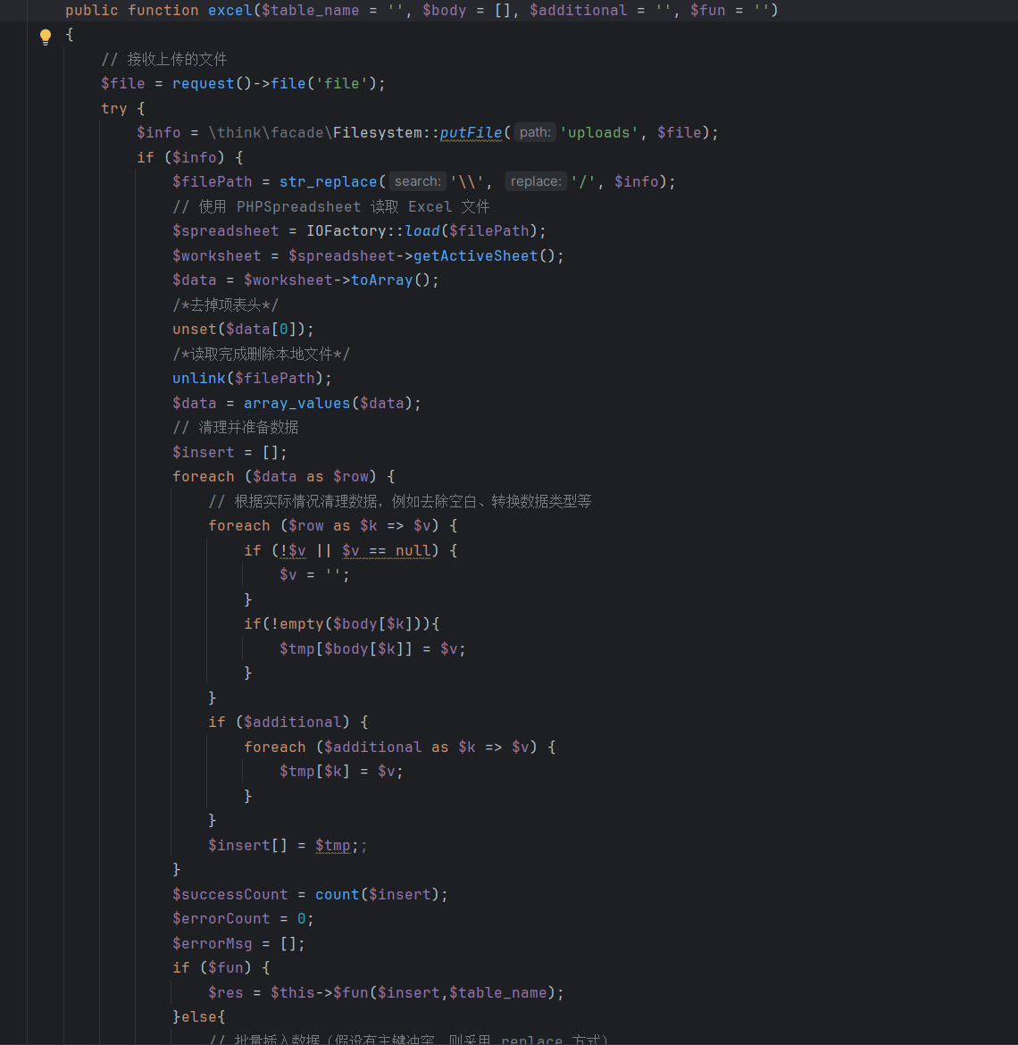Click the putFile method call

point(471,132)
